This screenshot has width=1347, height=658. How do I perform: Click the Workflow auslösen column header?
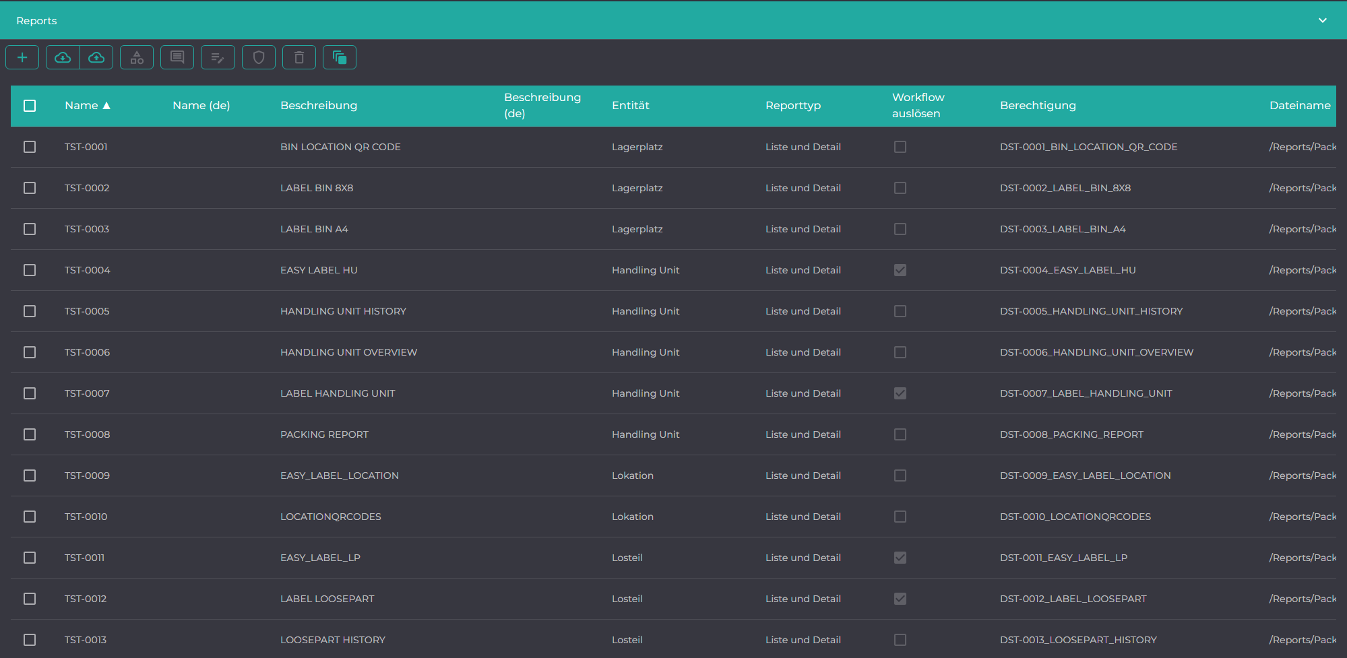[918, 105]
